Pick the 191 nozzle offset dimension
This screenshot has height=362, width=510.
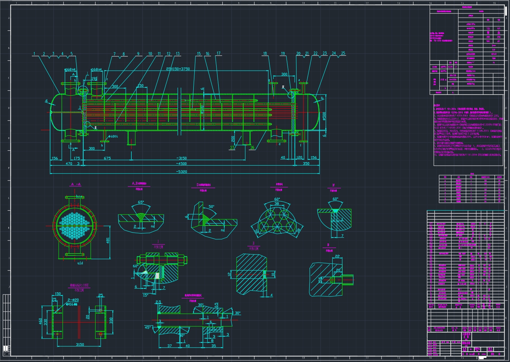94,79
